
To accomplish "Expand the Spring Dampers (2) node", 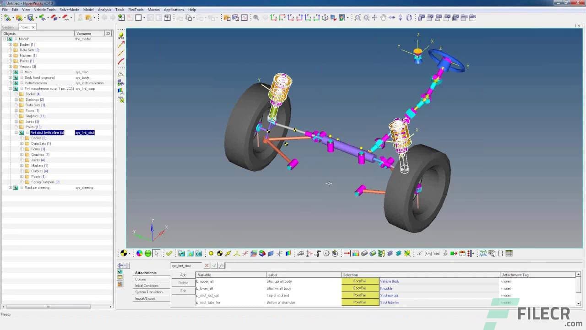I will [22, 182].
